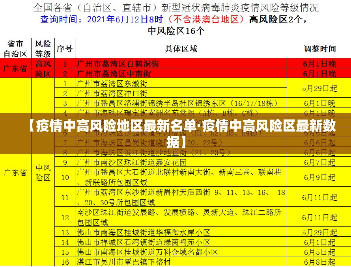Select the date 6月5日起
Image resolution: width=351 pixels, height=267 pixels.
[x=319, y=252]
